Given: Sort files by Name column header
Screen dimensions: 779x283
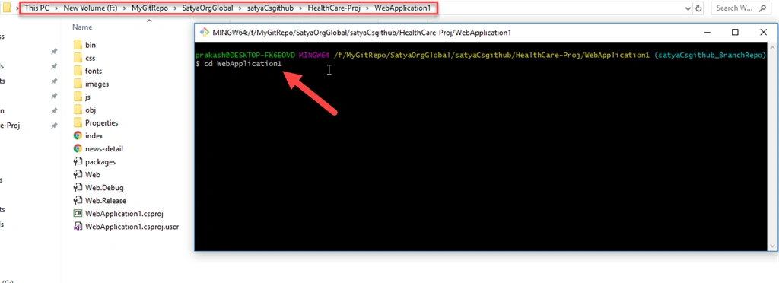Looking at the screenshot, I should [82, 27].
